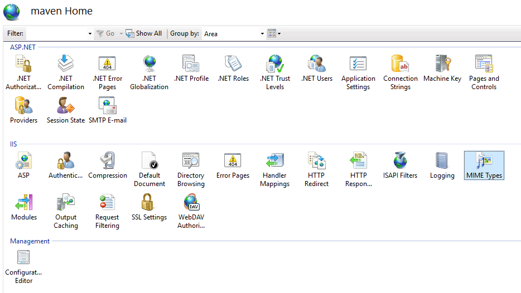The width and height of the screenshot is (521, 293).
Task: Open ISAPI Filters feature
Action: 400,165
